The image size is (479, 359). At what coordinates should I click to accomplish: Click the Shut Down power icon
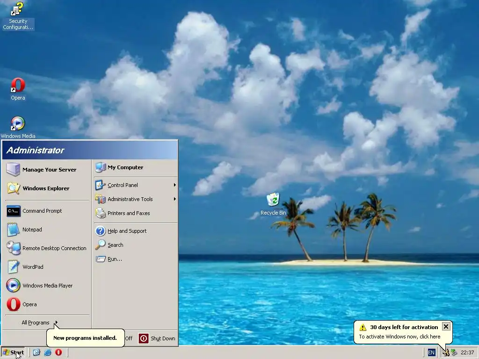pos(144,338)
